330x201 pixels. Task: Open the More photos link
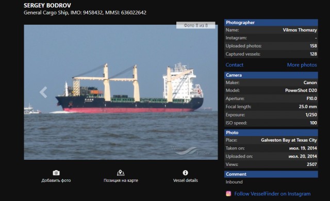point(302,65)
